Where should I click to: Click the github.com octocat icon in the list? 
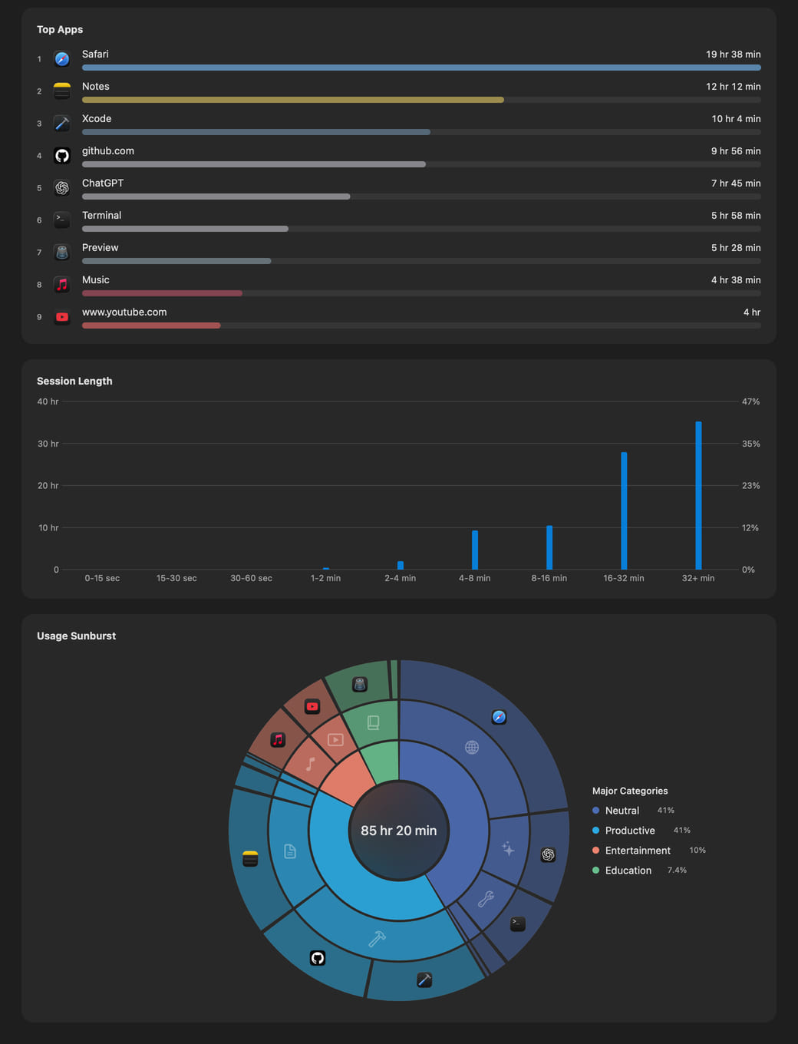click(x=62, y=156)
